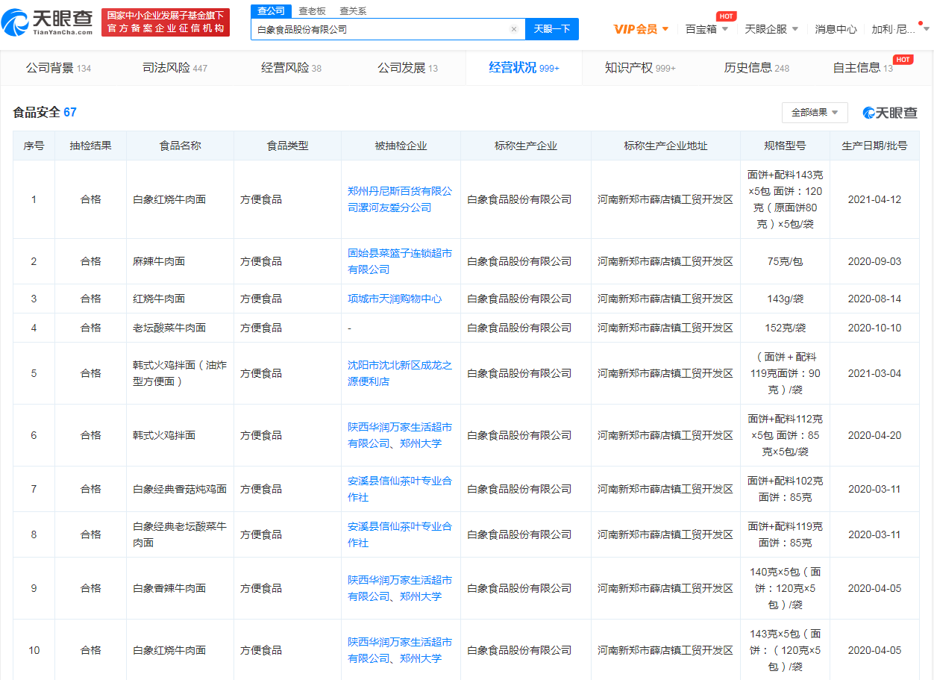Click the food name 韩式火鸡拌面（油炸型方便面）
This screenshot has height=680, width=934.
pos(180,373)
